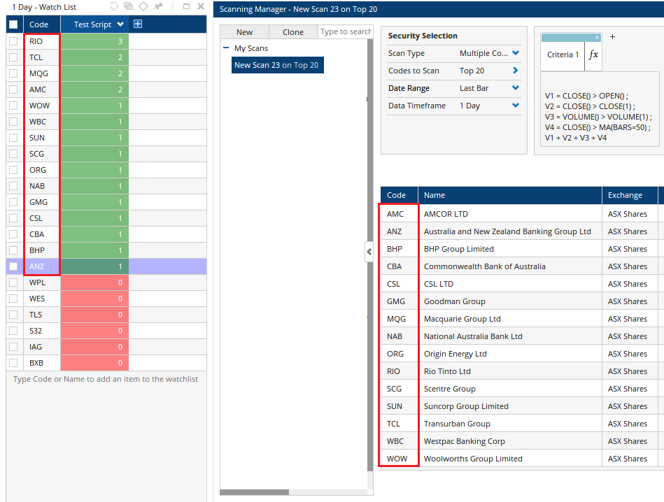Tick the checkbox for MQG row
This screenshot has width=664, height=502.
(13, 73)
